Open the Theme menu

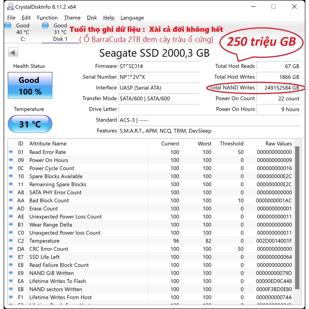click(72, 18)
